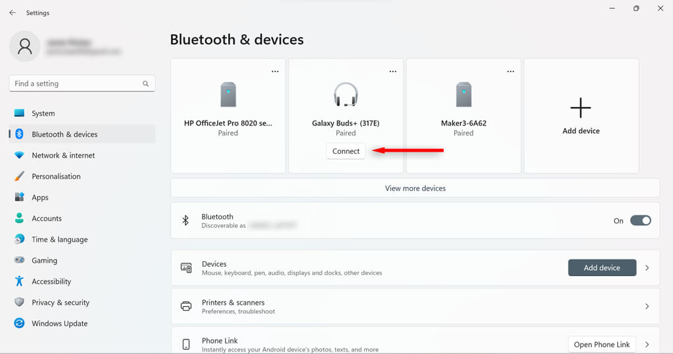Click the Windows Update sidebar icon

coord(20,323)
